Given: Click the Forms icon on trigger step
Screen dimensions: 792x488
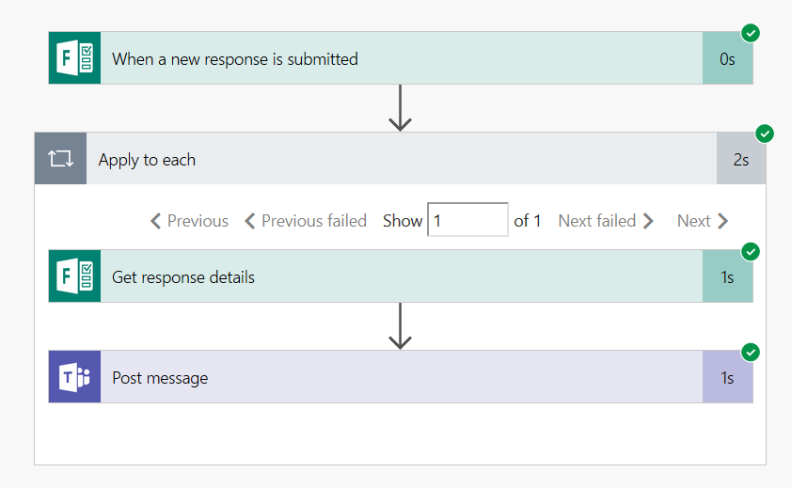Looking at the screenshot, I should 75,58.
